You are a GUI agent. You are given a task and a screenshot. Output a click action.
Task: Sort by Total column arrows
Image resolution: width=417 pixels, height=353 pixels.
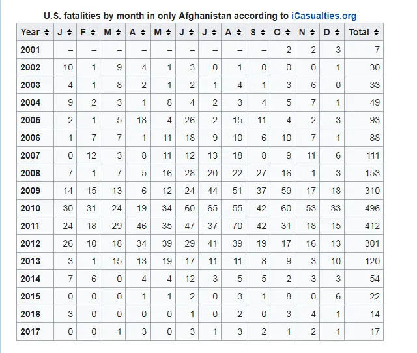tap(376, 33)
